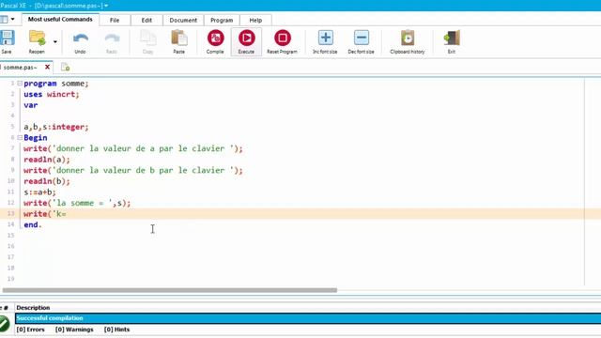Compile the program with the Compile icon
Viewport: 601px width, 338px height.
click(x=215, y=38)
